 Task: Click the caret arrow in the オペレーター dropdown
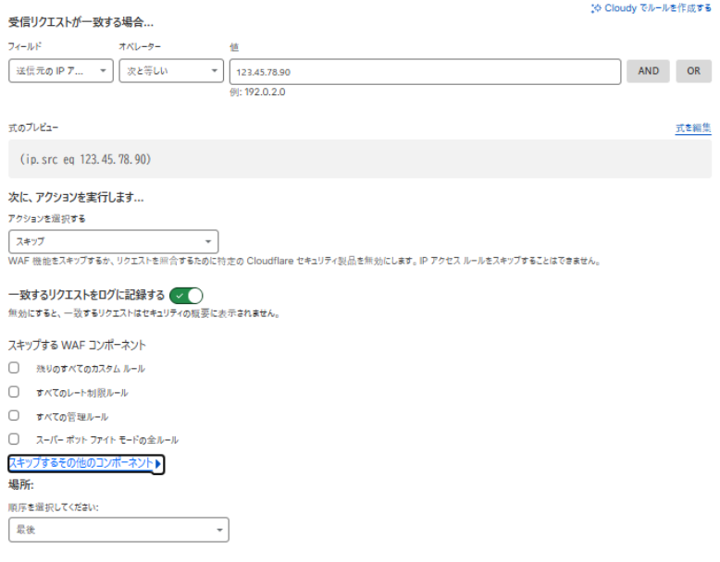click(214, 71)
